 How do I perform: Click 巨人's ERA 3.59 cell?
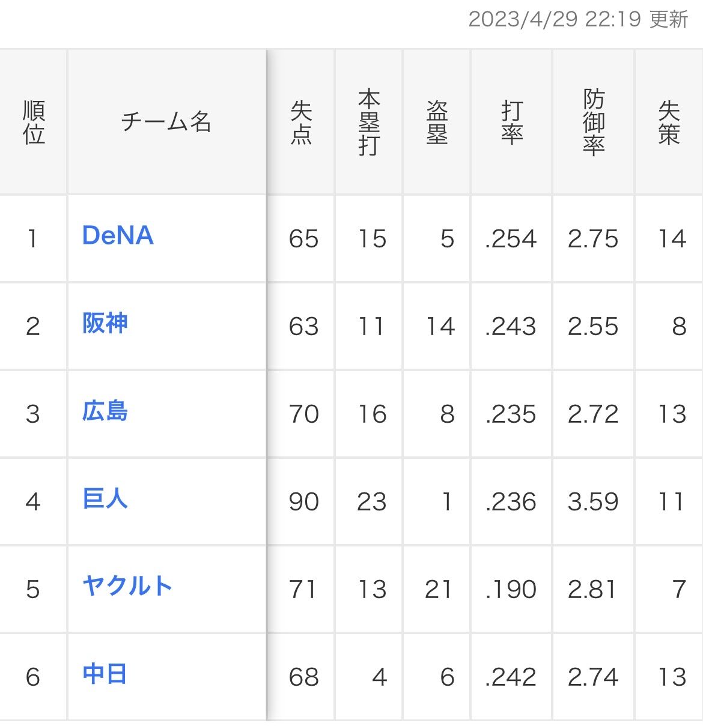(x=594, y=502)
